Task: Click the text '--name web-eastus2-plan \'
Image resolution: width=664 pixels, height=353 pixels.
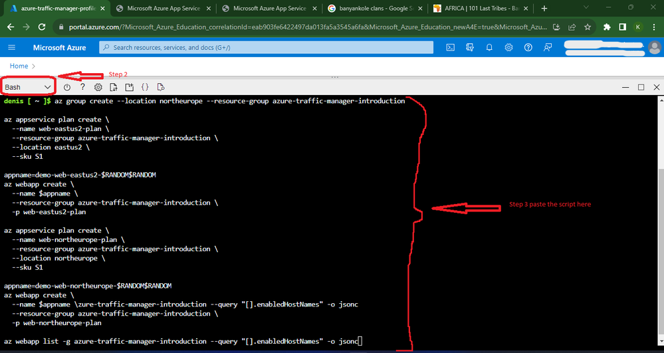Action: click(60, 128)
